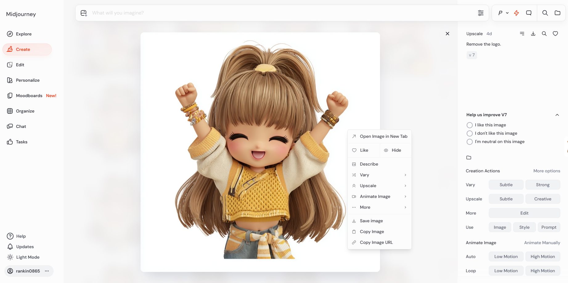Choose 'Copy Image URL' from context menu

(376, 242)
